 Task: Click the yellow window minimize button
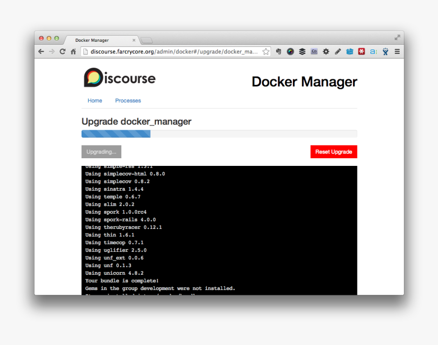(x=49, y=38)
